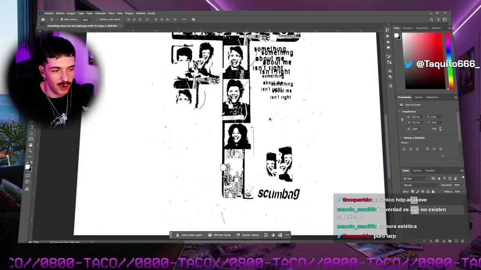Open the Tipo layer filter dropdown
This screenshot has height=270, width=481.
click(414, 179)
